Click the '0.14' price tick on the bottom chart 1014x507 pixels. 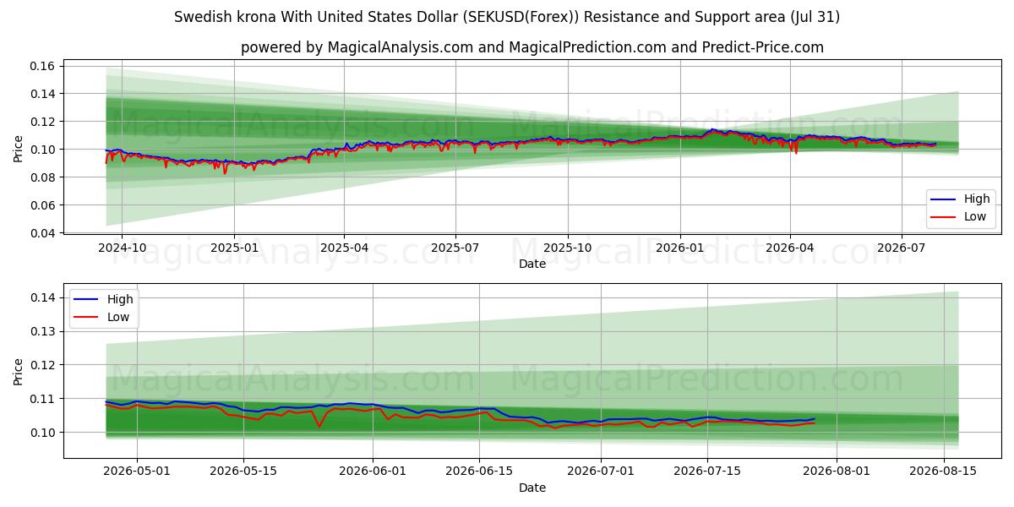[x=43, y=297]
